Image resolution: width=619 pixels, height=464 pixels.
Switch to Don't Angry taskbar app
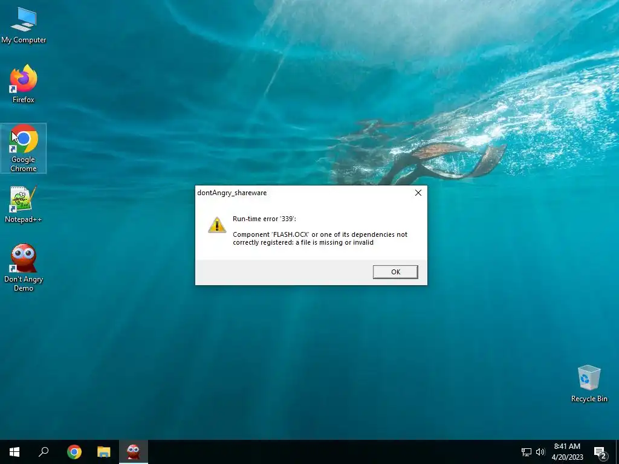(134, 452)
